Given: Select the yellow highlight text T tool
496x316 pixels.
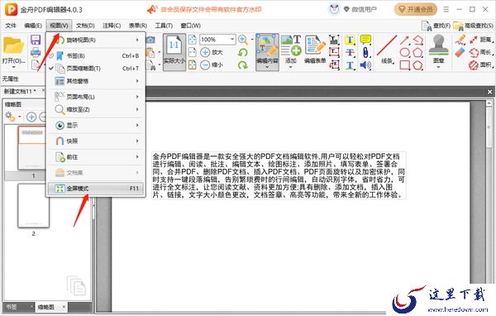Looking at the screenshot, I should click(x=350, y=40).
